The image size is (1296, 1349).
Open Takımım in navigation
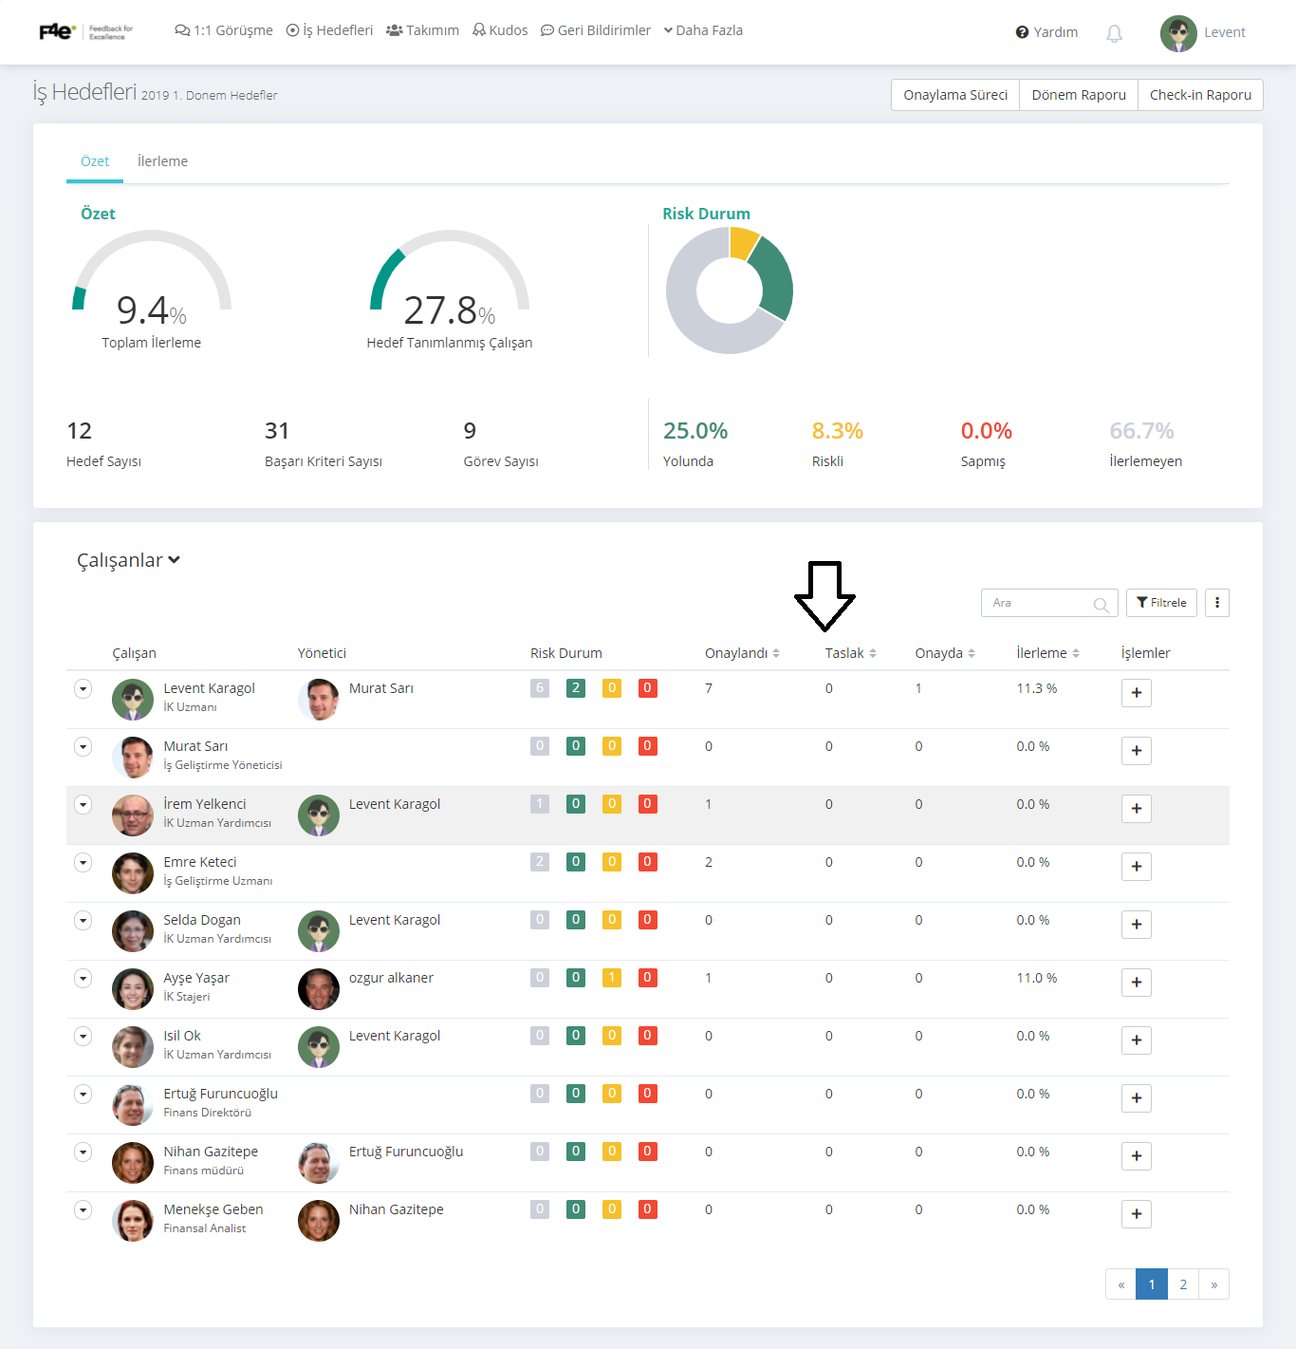point(422,30)
